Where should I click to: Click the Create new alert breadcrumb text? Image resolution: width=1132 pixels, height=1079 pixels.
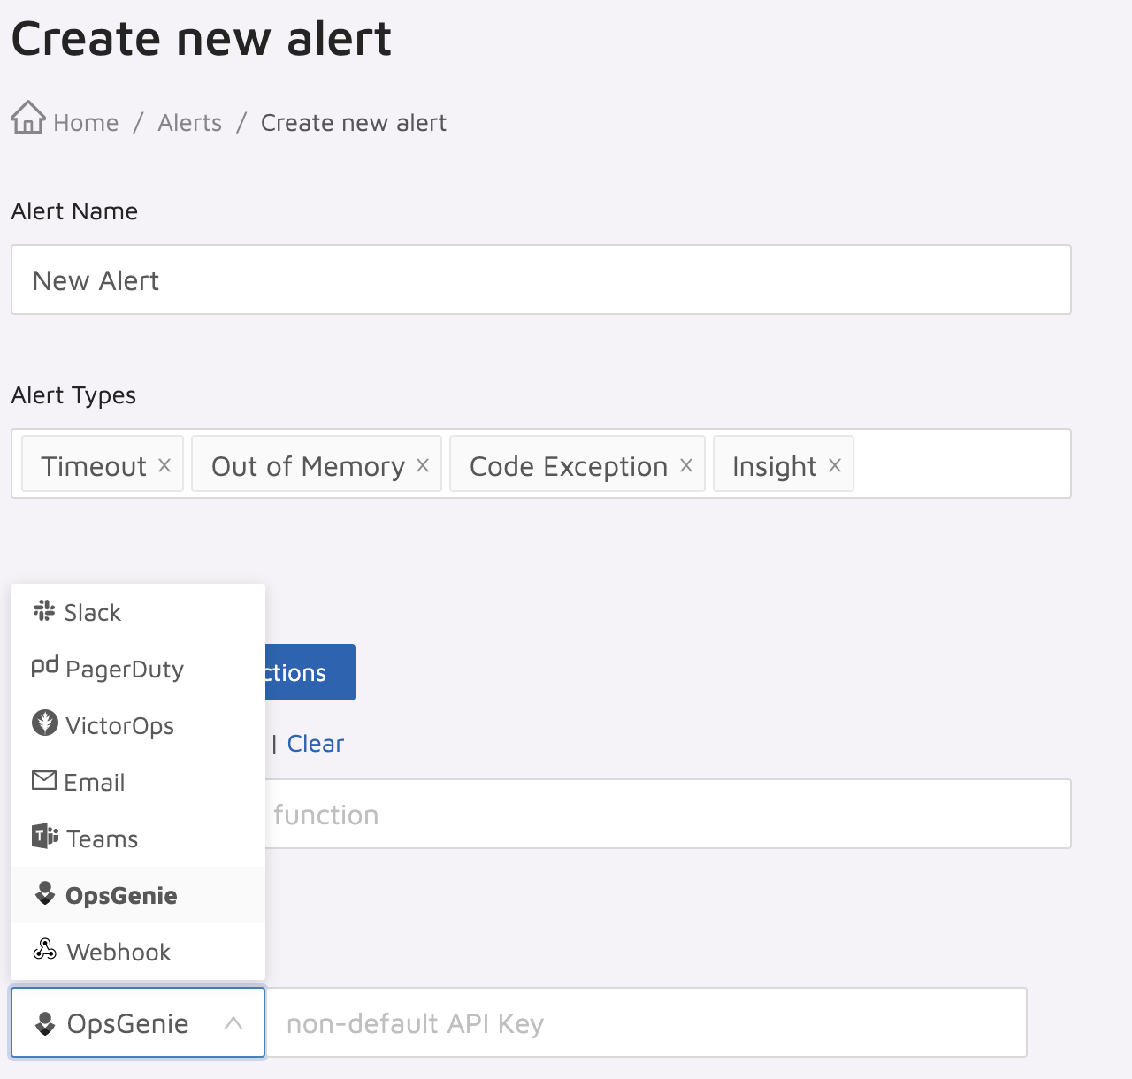(354, 123)
